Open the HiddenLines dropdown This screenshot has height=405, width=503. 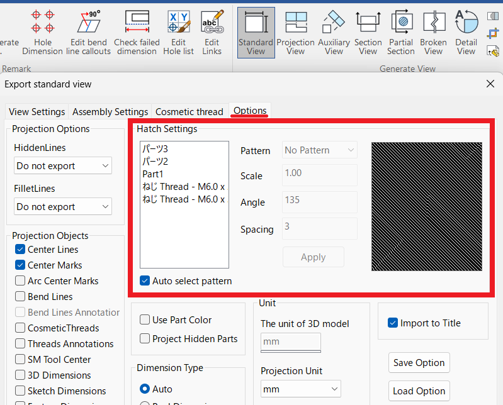63,165
